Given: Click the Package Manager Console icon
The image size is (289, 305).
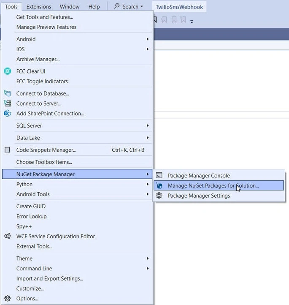Looking at the screenshot, I should [159, 175].
